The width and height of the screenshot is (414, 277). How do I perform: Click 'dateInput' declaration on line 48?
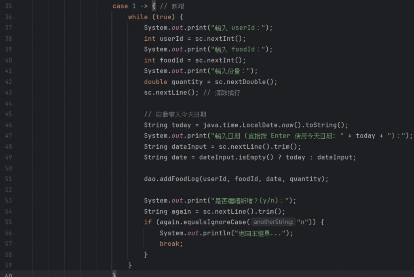[189, 147]
